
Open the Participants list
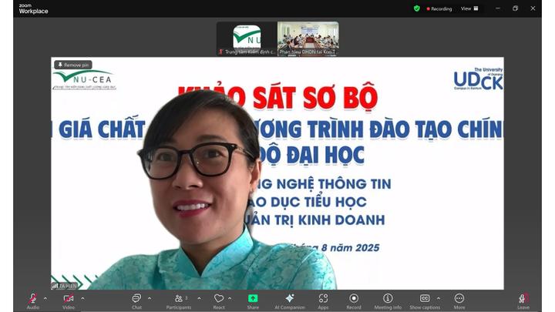coord(179,300)
